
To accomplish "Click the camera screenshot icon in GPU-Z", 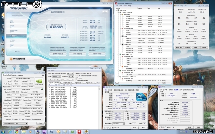I will (x=43, y=75).
